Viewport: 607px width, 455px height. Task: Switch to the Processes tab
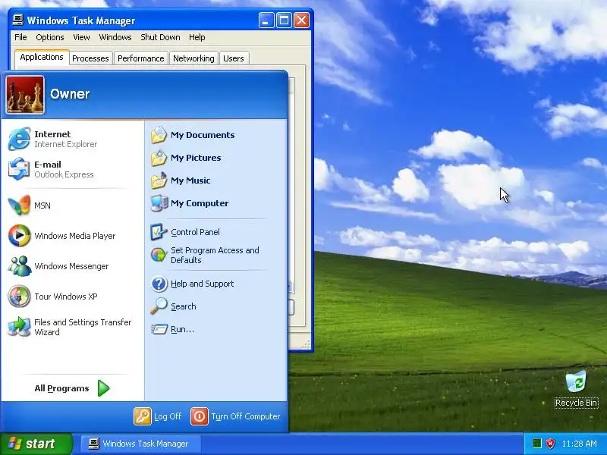click(x=90, y=58)
